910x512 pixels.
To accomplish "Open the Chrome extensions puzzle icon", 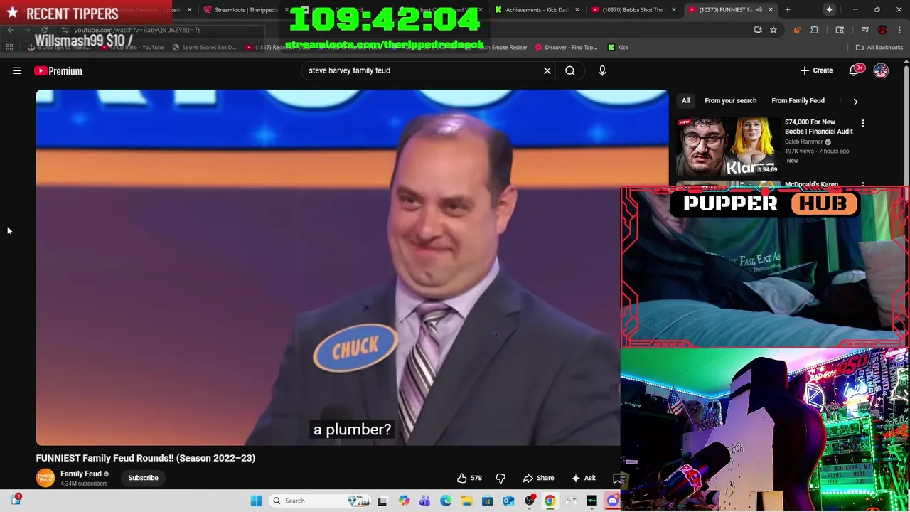I will pyautogui.click(x=815, y=30).
